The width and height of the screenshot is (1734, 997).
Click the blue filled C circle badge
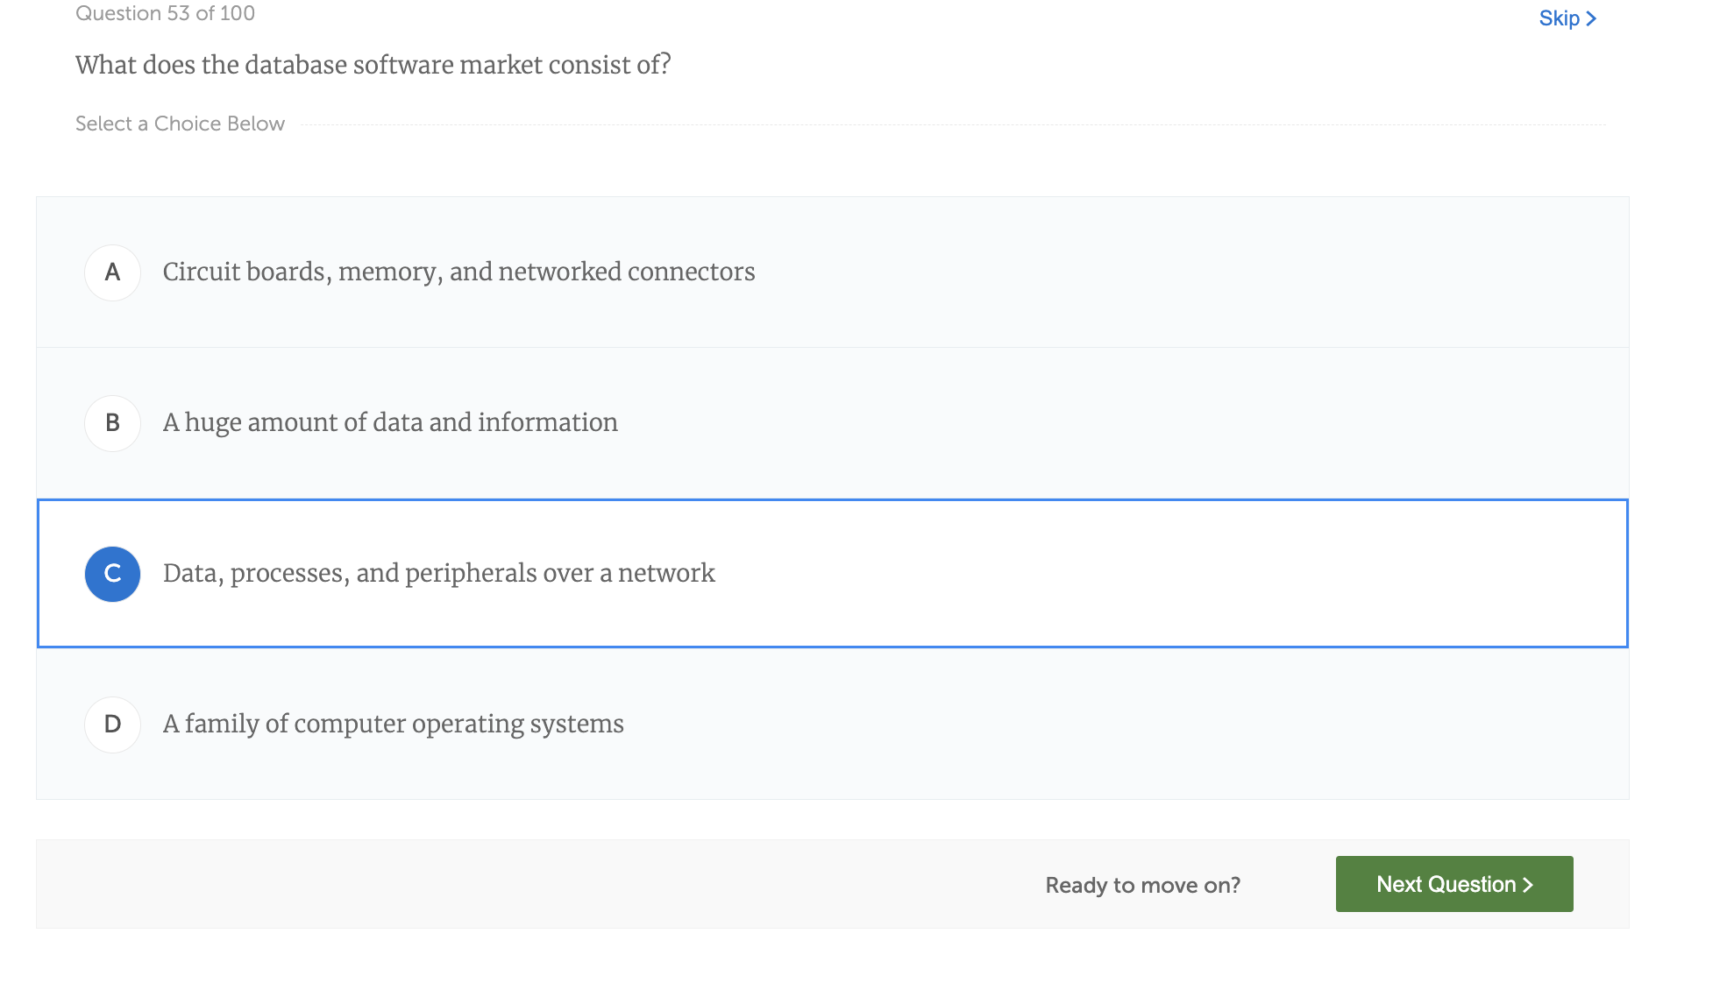pyautogui.click(x=112, y=573)
